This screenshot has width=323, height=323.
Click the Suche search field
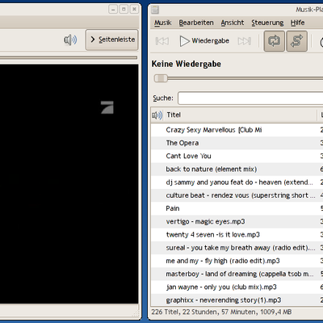pyautogui.click(x=250, y=98)
